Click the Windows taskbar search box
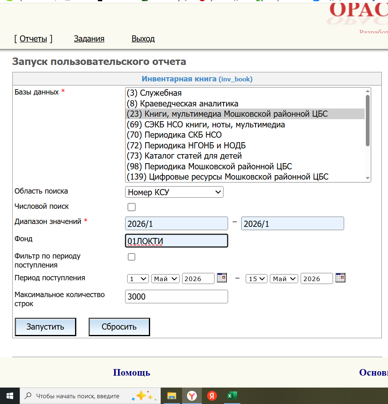 (x=90, y=396)
